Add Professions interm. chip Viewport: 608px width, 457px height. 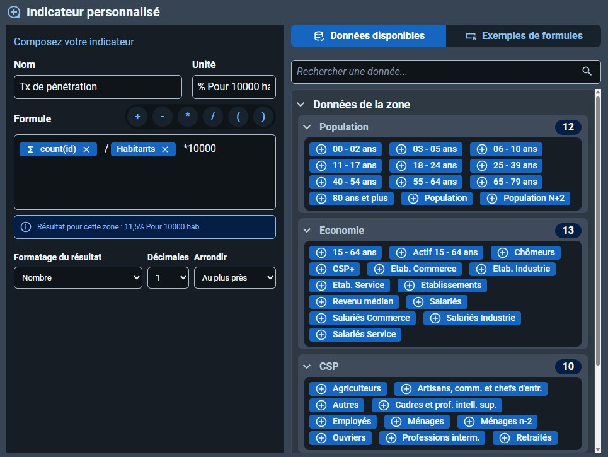coord(432,438)
